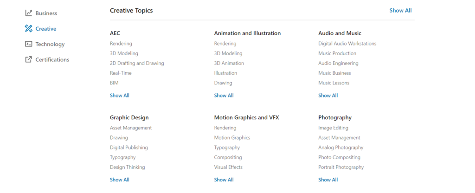The width and height of the screenshot is (475, 193).
Task: Open Digital Audio Workstations topic
Action: (x=347, y=44)
